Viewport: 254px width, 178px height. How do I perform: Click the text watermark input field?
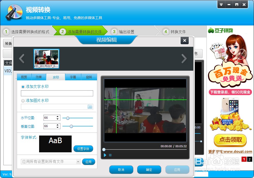tap(57, 93)
